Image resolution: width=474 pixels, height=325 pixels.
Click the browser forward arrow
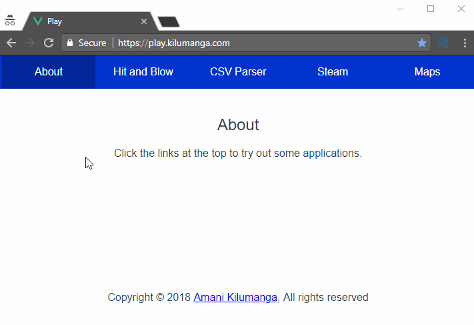point(30,43)
